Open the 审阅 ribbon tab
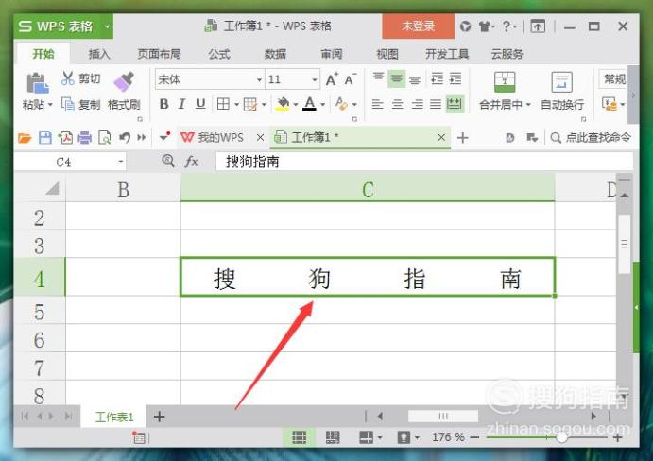 click(x=332, y=54)
